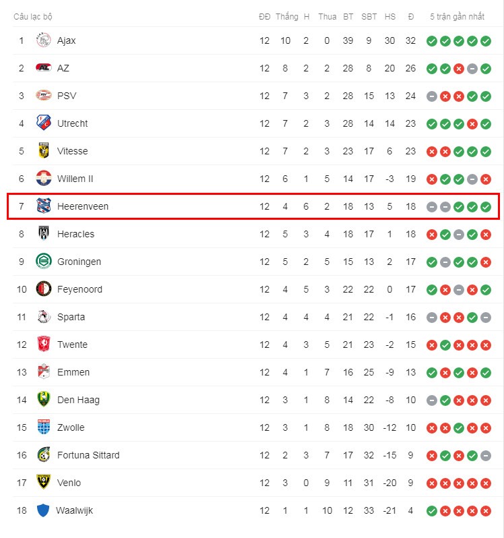Open the Vitesse team link
The height and width of the screenshot is (538, 504).
coord(72,151)
